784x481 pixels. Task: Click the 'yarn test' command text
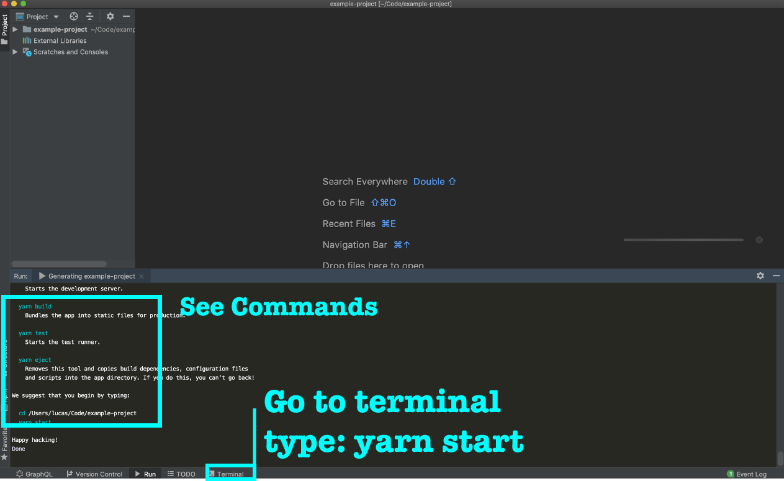click(x=33, y=333)
